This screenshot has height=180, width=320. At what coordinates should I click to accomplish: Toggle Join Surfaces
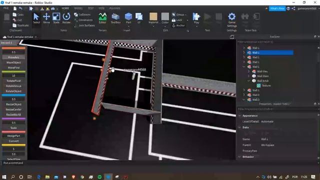pos(84,25)
